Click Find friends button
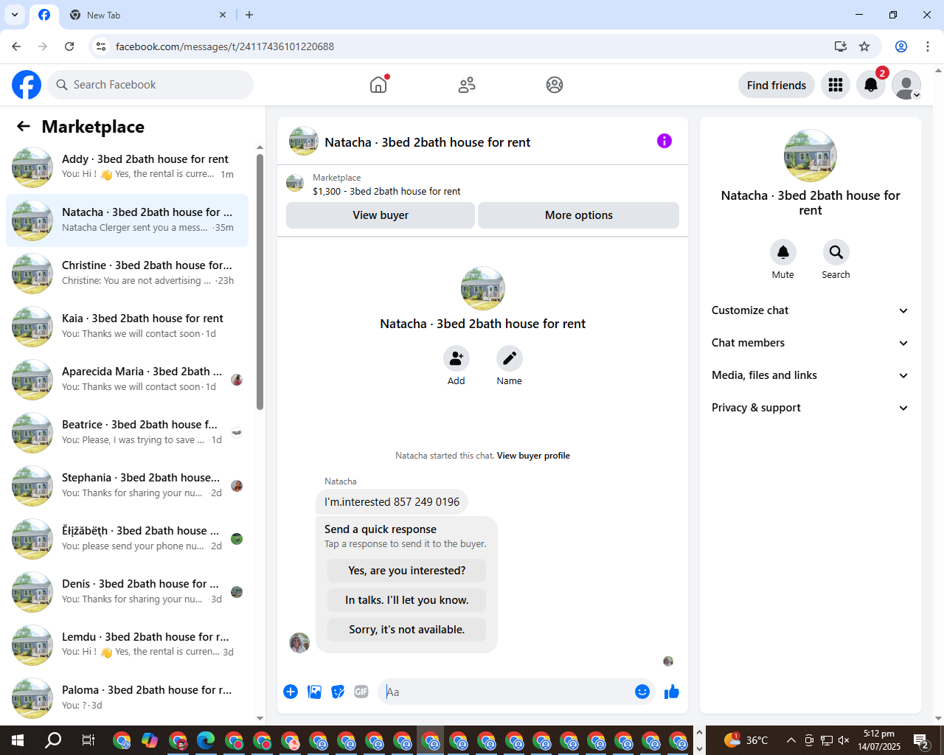This screenshot has height=755, width=944. 777,85
